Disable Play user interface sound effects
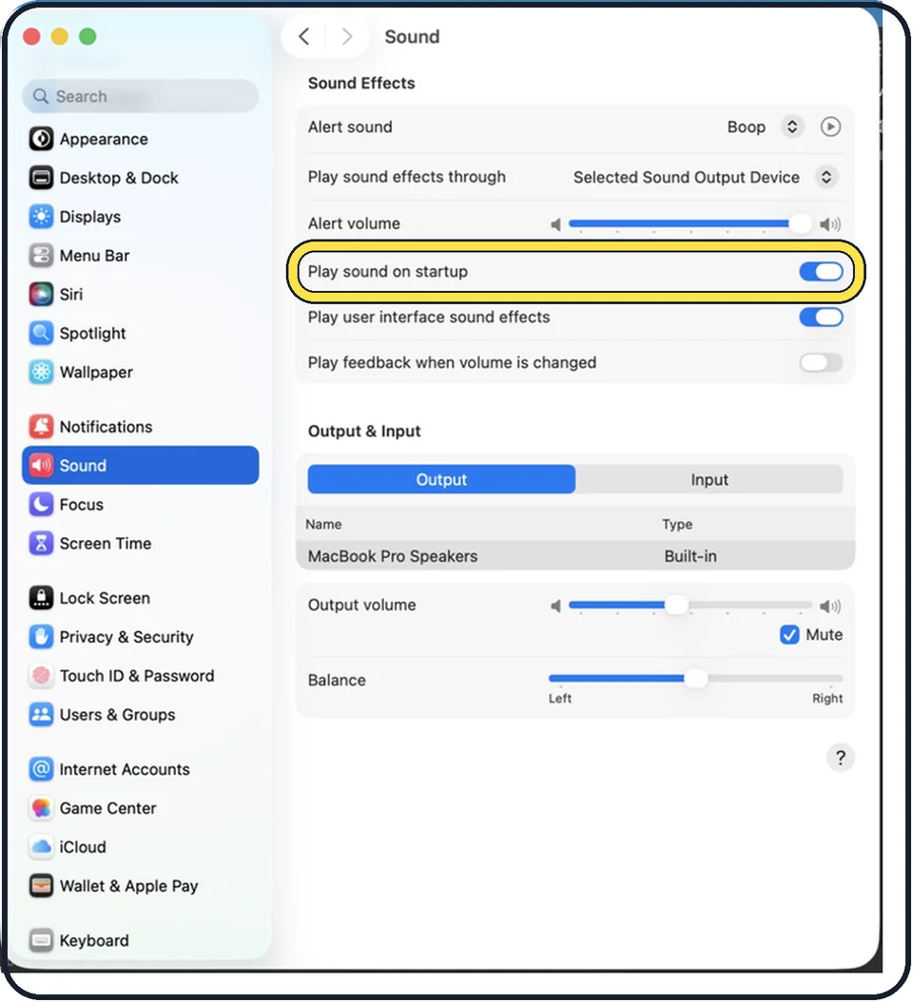Viewport: 913px width, 1002px height. (821, 317)
